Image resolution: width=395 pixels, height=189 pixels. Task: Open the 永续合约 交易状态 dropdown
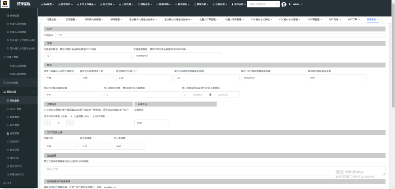pos(152,123)
